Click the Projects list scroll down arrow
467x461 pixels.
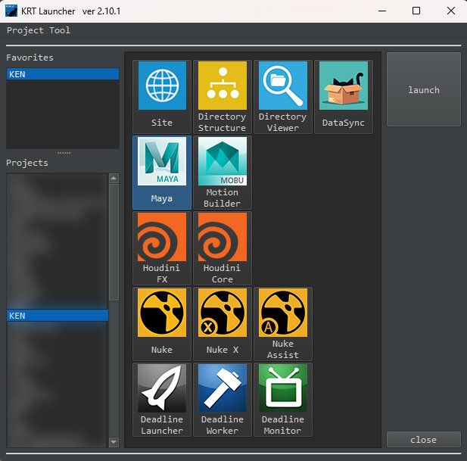coord(114,441)
